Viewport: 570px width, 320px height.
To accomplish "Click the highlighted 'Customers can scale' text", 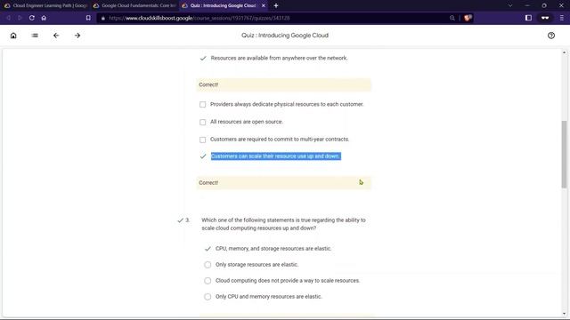I will [x=276, y=156].
